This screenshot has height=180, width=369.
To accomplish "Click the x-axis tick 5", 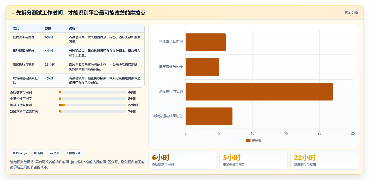I will coord(219,133).
